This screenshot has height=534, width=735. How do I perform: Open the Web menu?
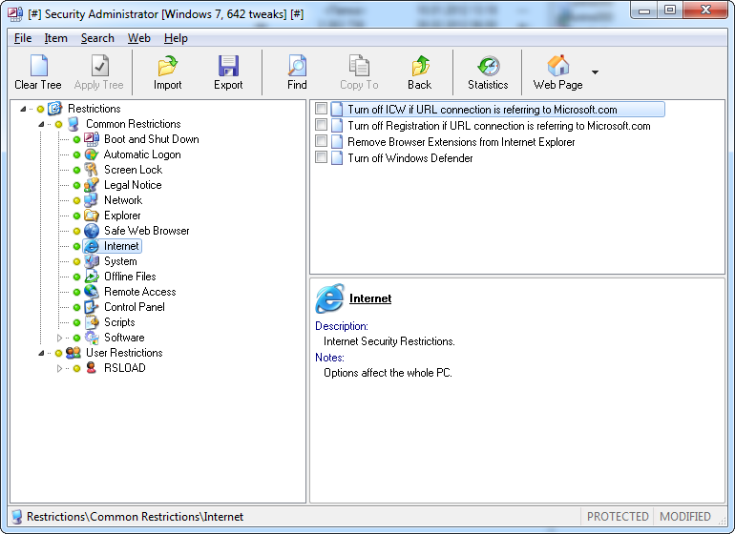(x=139, y=38)
